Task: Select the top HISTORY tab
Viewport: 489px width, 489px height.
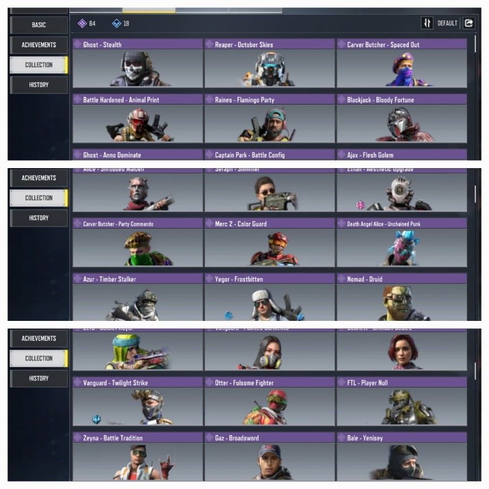Action: tap(38, 85)
